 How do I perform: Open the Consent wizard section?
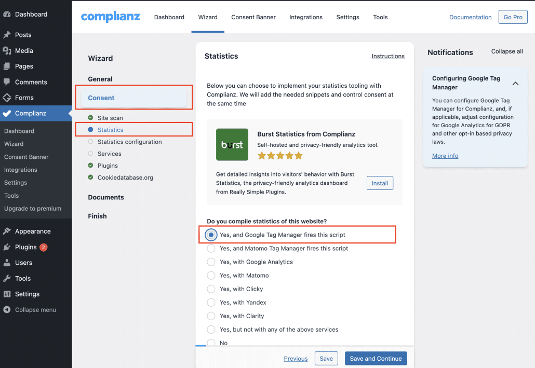(x=134, y=98)
